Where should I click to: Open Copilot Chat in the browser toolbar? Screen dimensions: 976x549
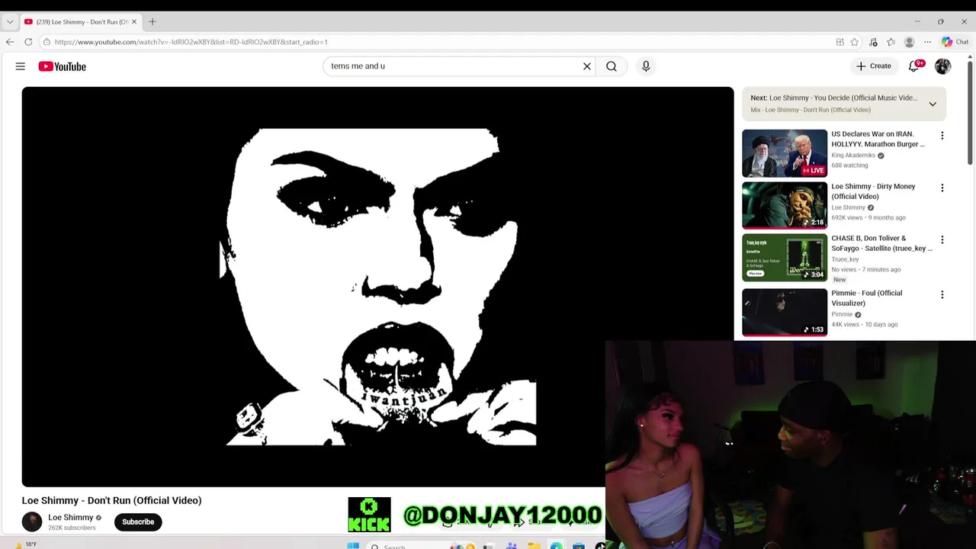pos(955,42)
